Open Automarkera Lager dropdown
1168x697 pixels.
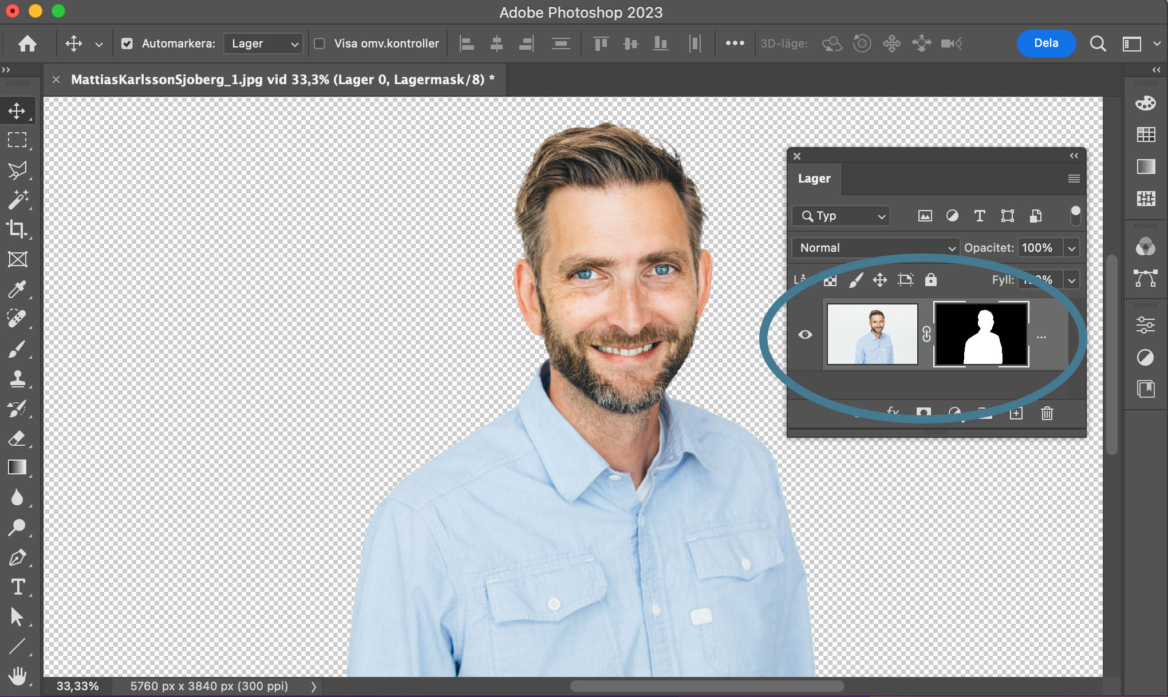[263, 43]
